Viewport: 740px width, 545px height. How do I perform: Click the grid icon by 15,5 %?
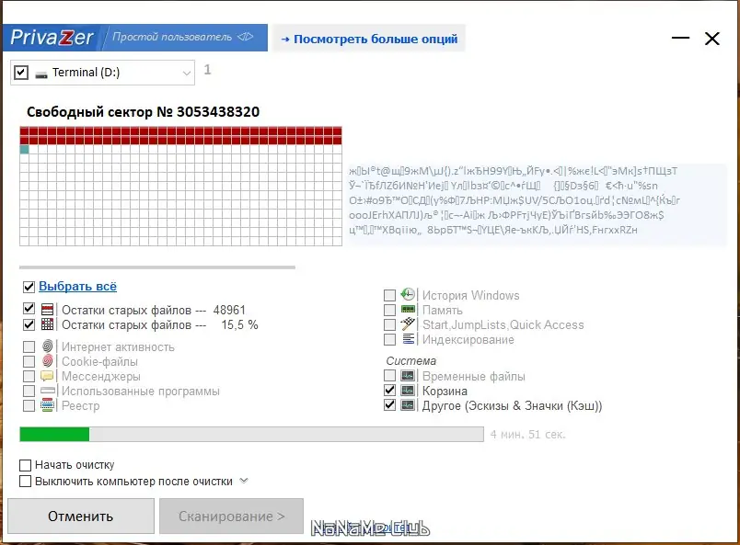47,324
